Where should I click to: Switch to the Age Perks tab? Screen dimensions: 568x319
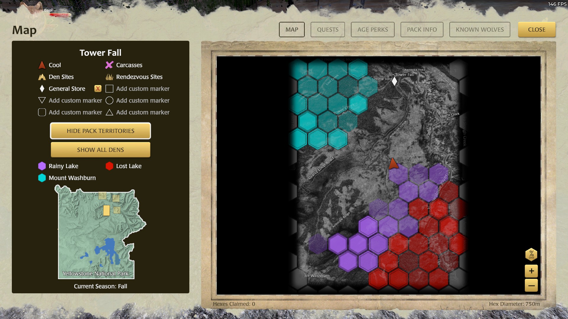pyautogui.click(x=372, y=30)
